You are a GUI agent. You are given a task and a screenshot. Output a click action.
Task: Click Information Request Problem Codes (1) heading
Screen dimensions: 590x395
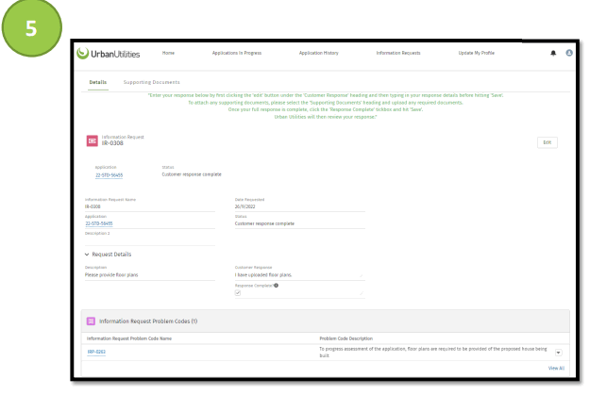(x=148, y=321)
